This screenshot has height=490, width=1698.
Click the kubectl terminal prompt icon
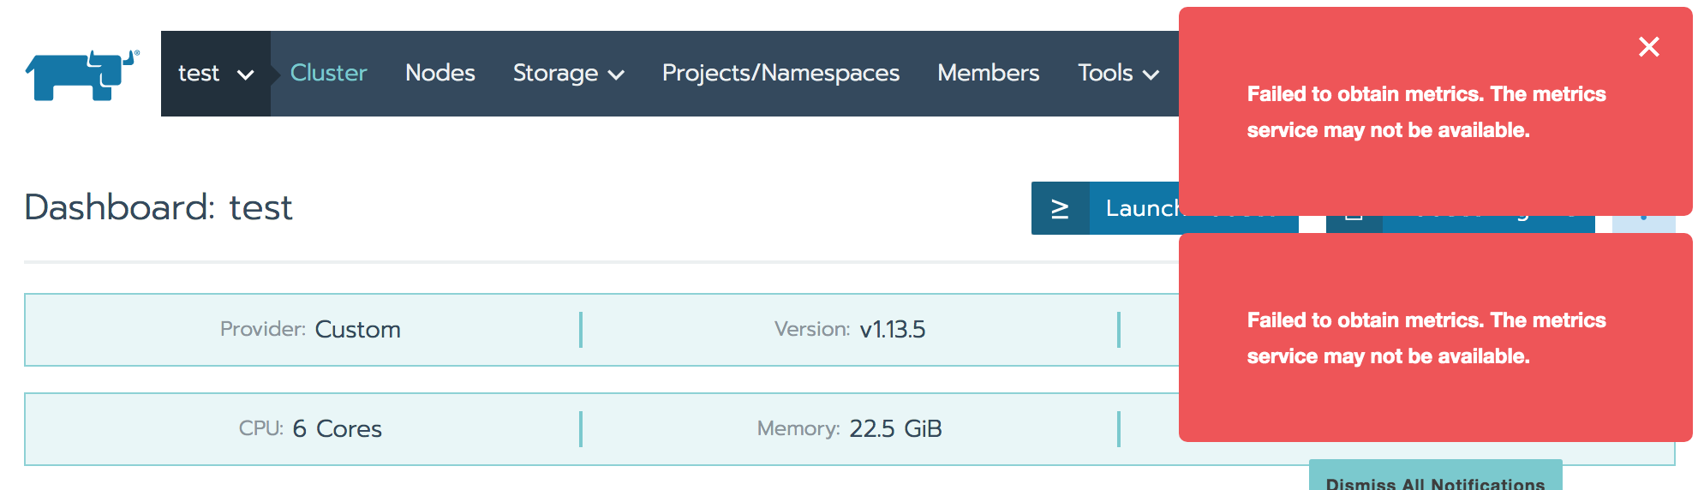1060,208
